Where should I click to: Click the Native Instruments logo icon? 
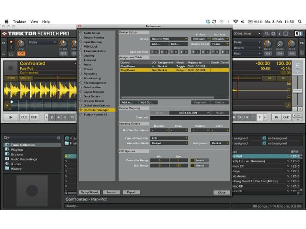click(x=298, y=34)
